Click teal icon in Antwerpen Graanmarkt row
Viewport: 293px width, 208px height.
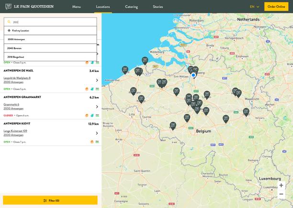[92, 115]
